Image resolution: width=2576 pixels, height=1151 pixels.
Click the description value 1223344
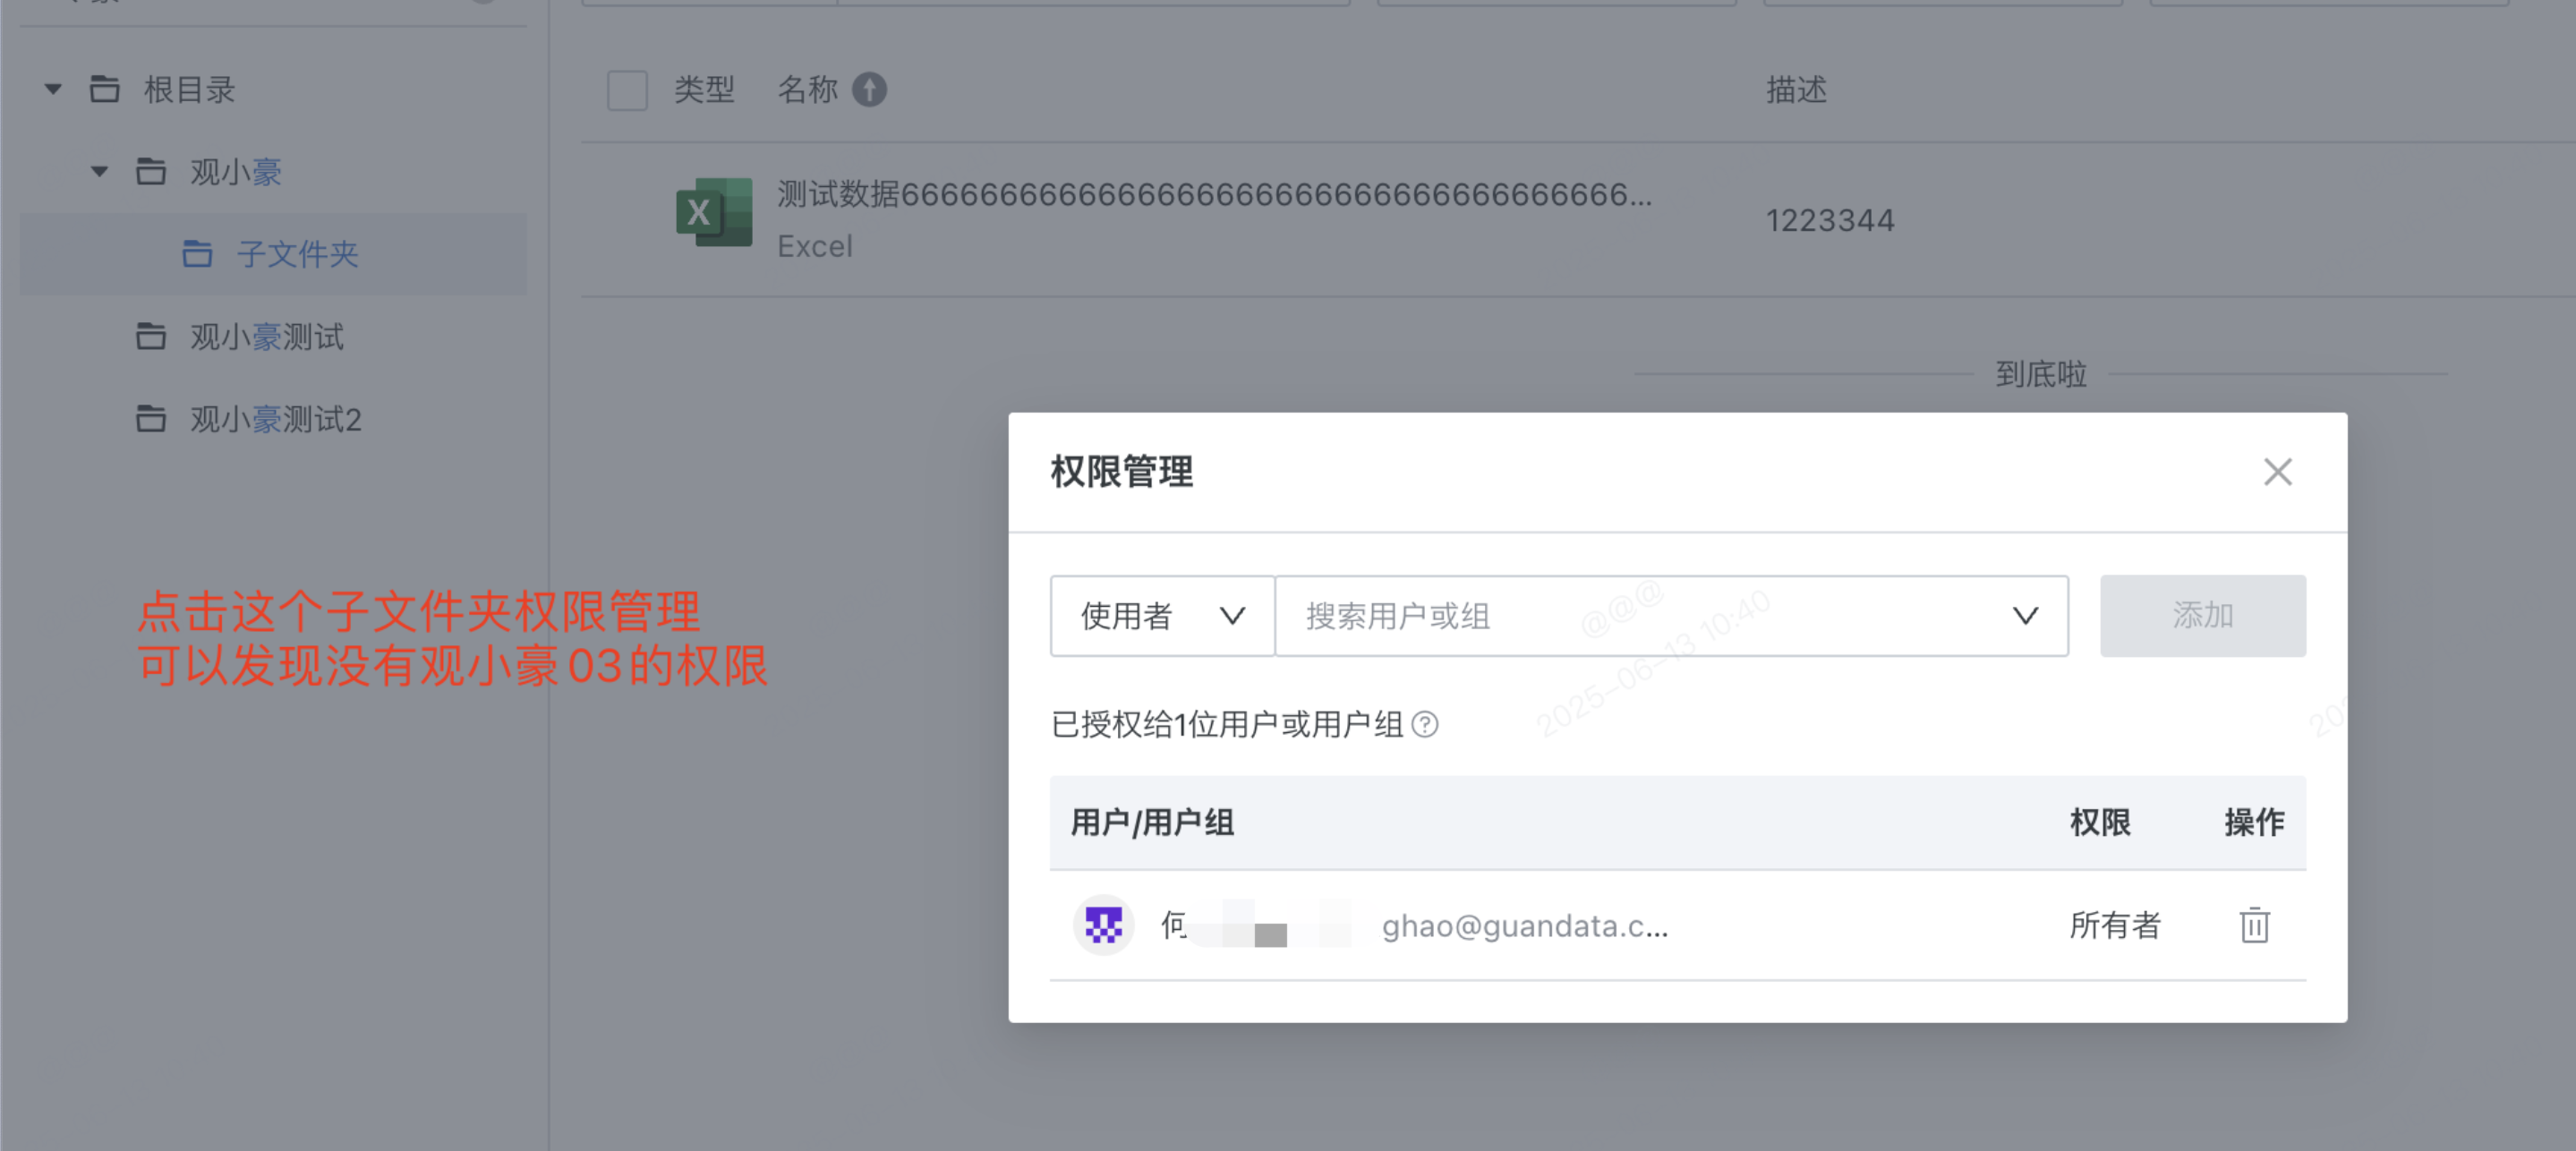1830,220
